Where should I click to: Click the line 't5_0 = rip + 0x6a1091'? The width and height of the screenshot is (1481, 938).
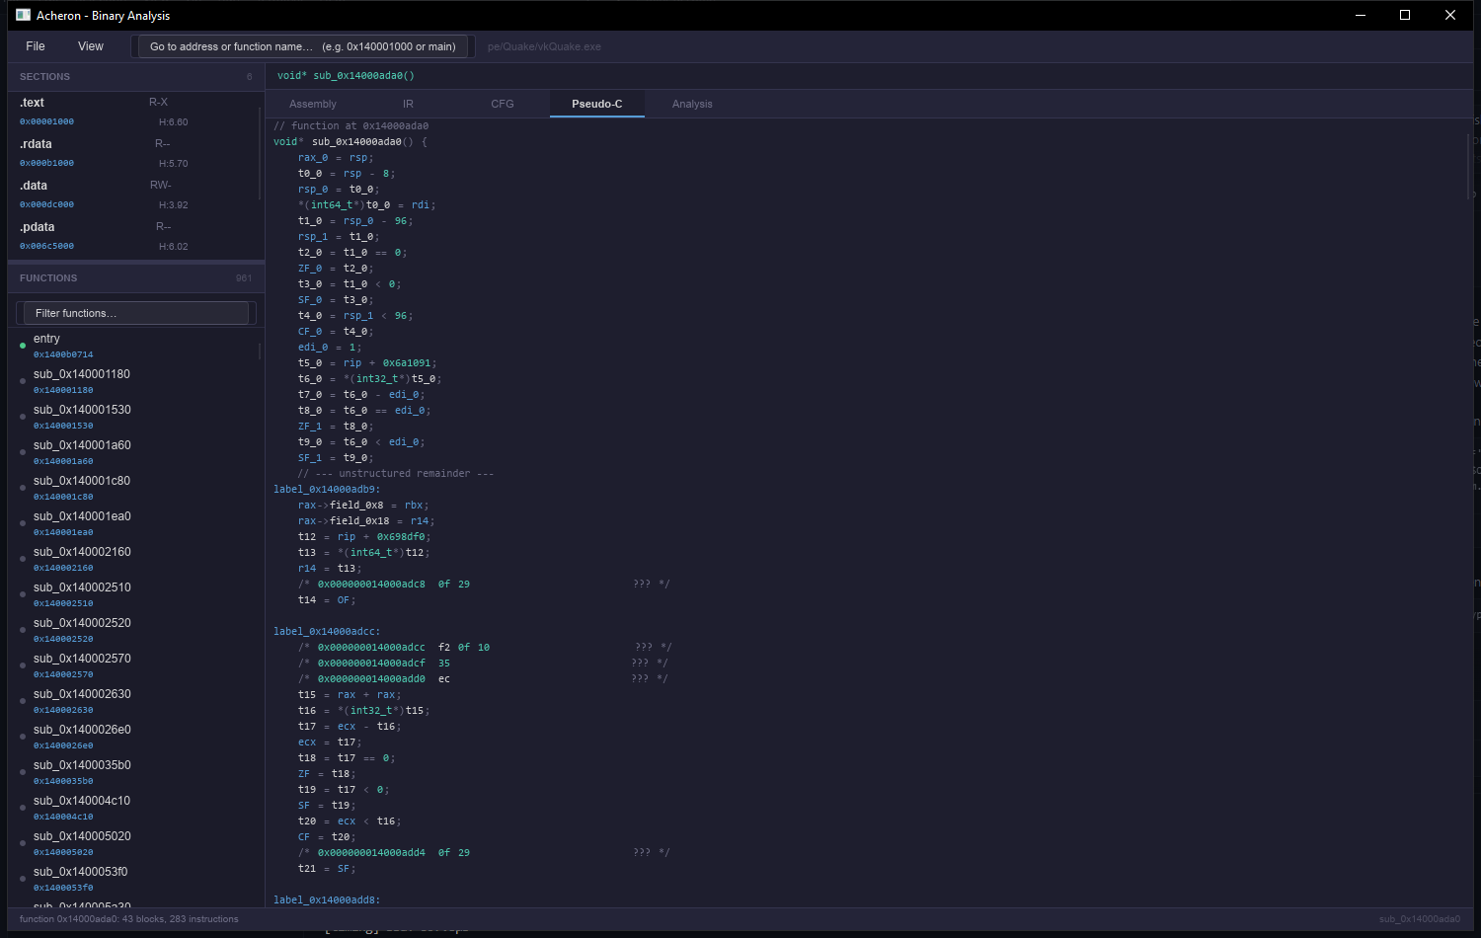[x=367, y=362]
